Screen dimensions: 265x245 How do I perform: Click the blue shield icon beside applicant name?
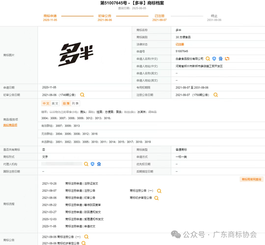click(x=214, y=59)
